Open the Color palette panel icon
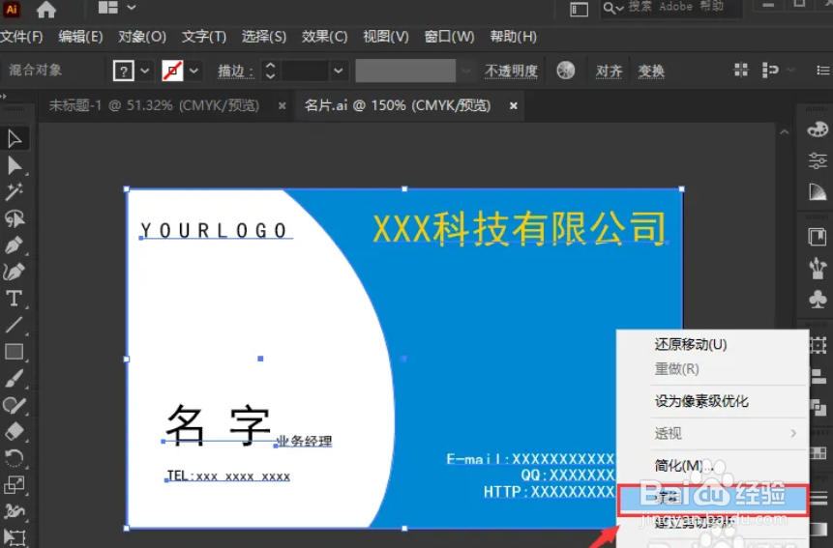The image size is (833, 548). (x=818, y=130)
